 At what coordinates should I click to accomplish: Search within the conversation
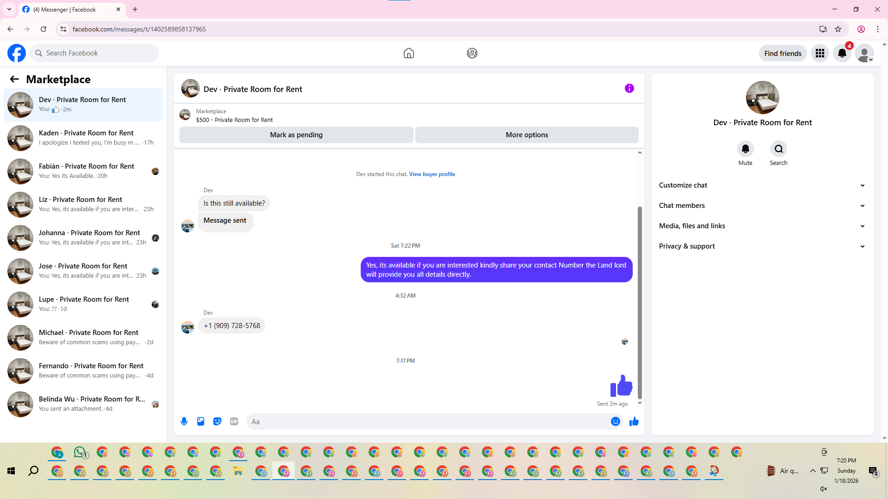point(779,149)
